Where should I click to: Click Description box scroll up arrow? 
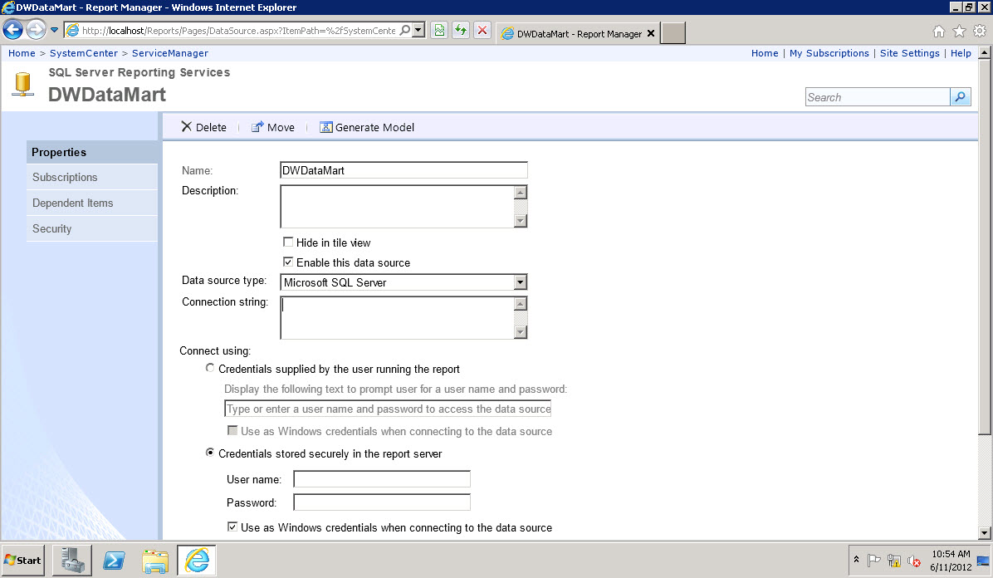point(521,193)
